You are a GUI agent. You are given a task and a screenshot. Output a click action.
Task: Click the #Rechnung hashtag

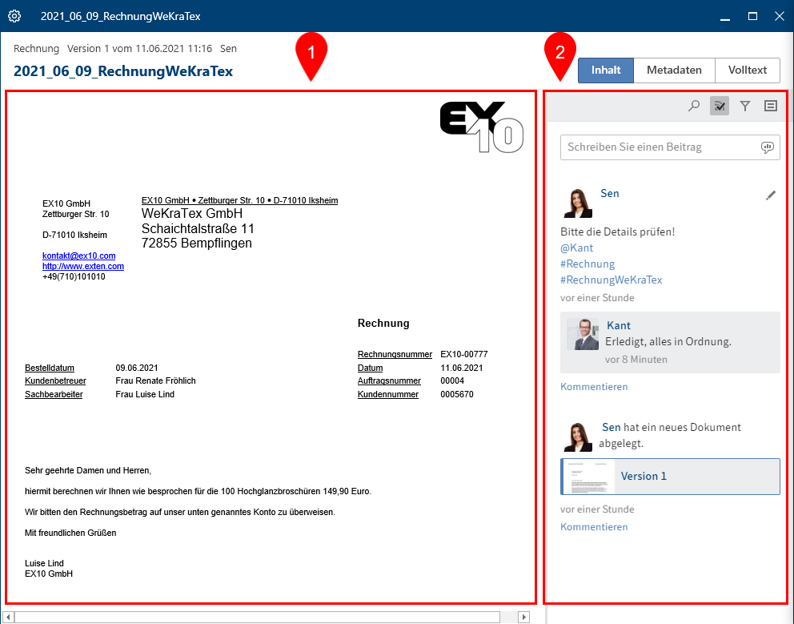tap(587, 264)
